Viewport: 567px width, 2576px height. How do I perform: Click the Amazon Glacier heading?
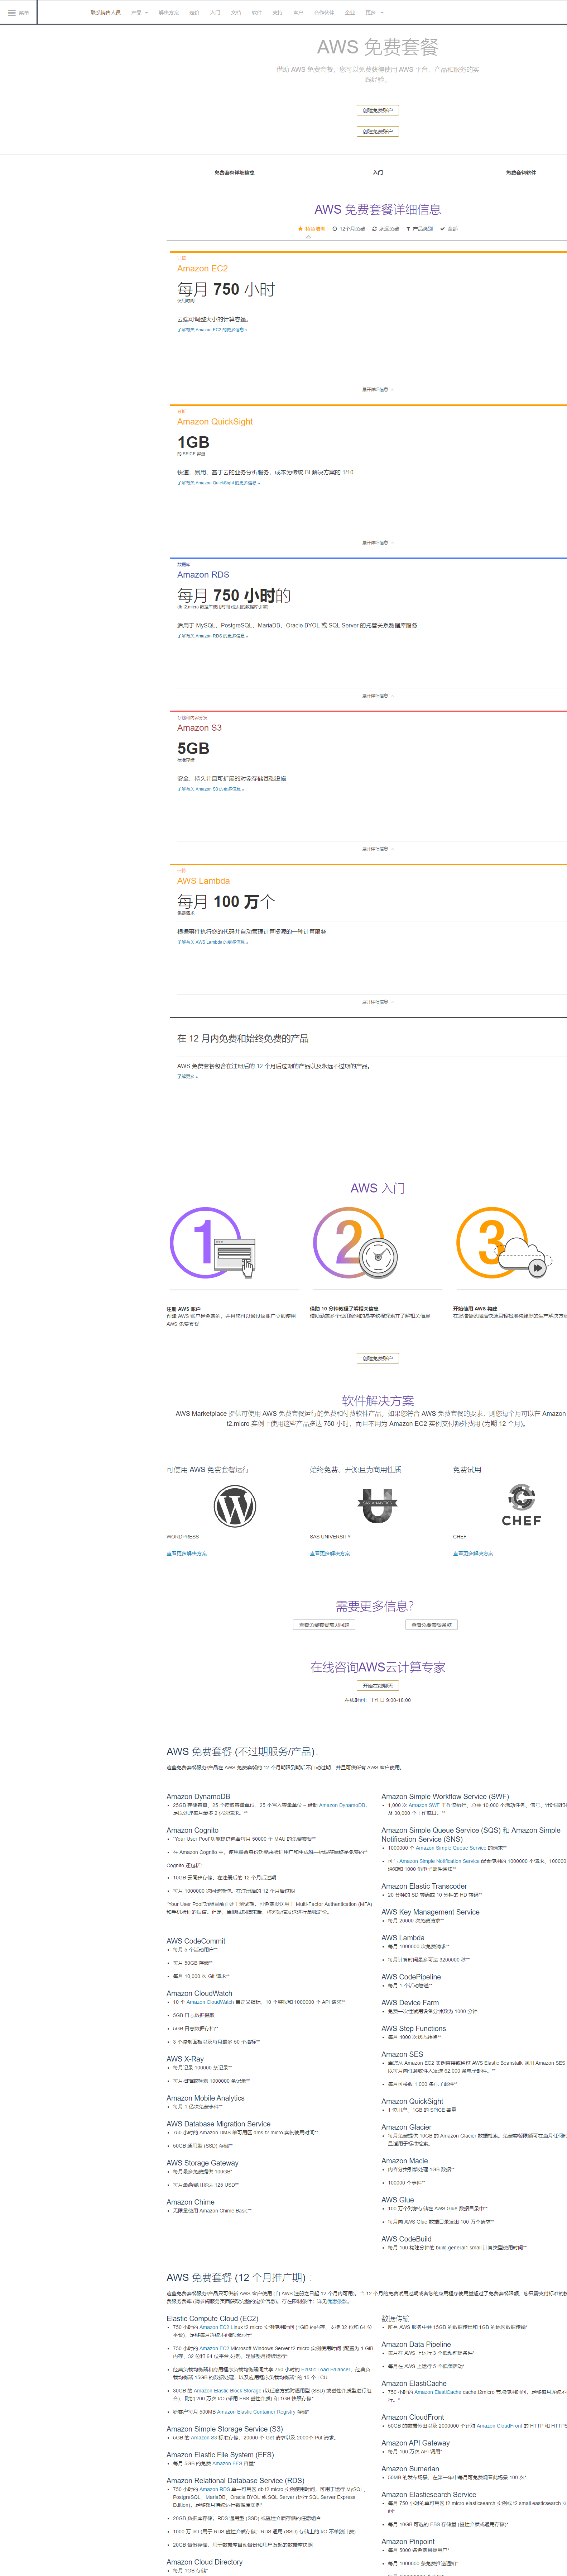point(406,2127)
